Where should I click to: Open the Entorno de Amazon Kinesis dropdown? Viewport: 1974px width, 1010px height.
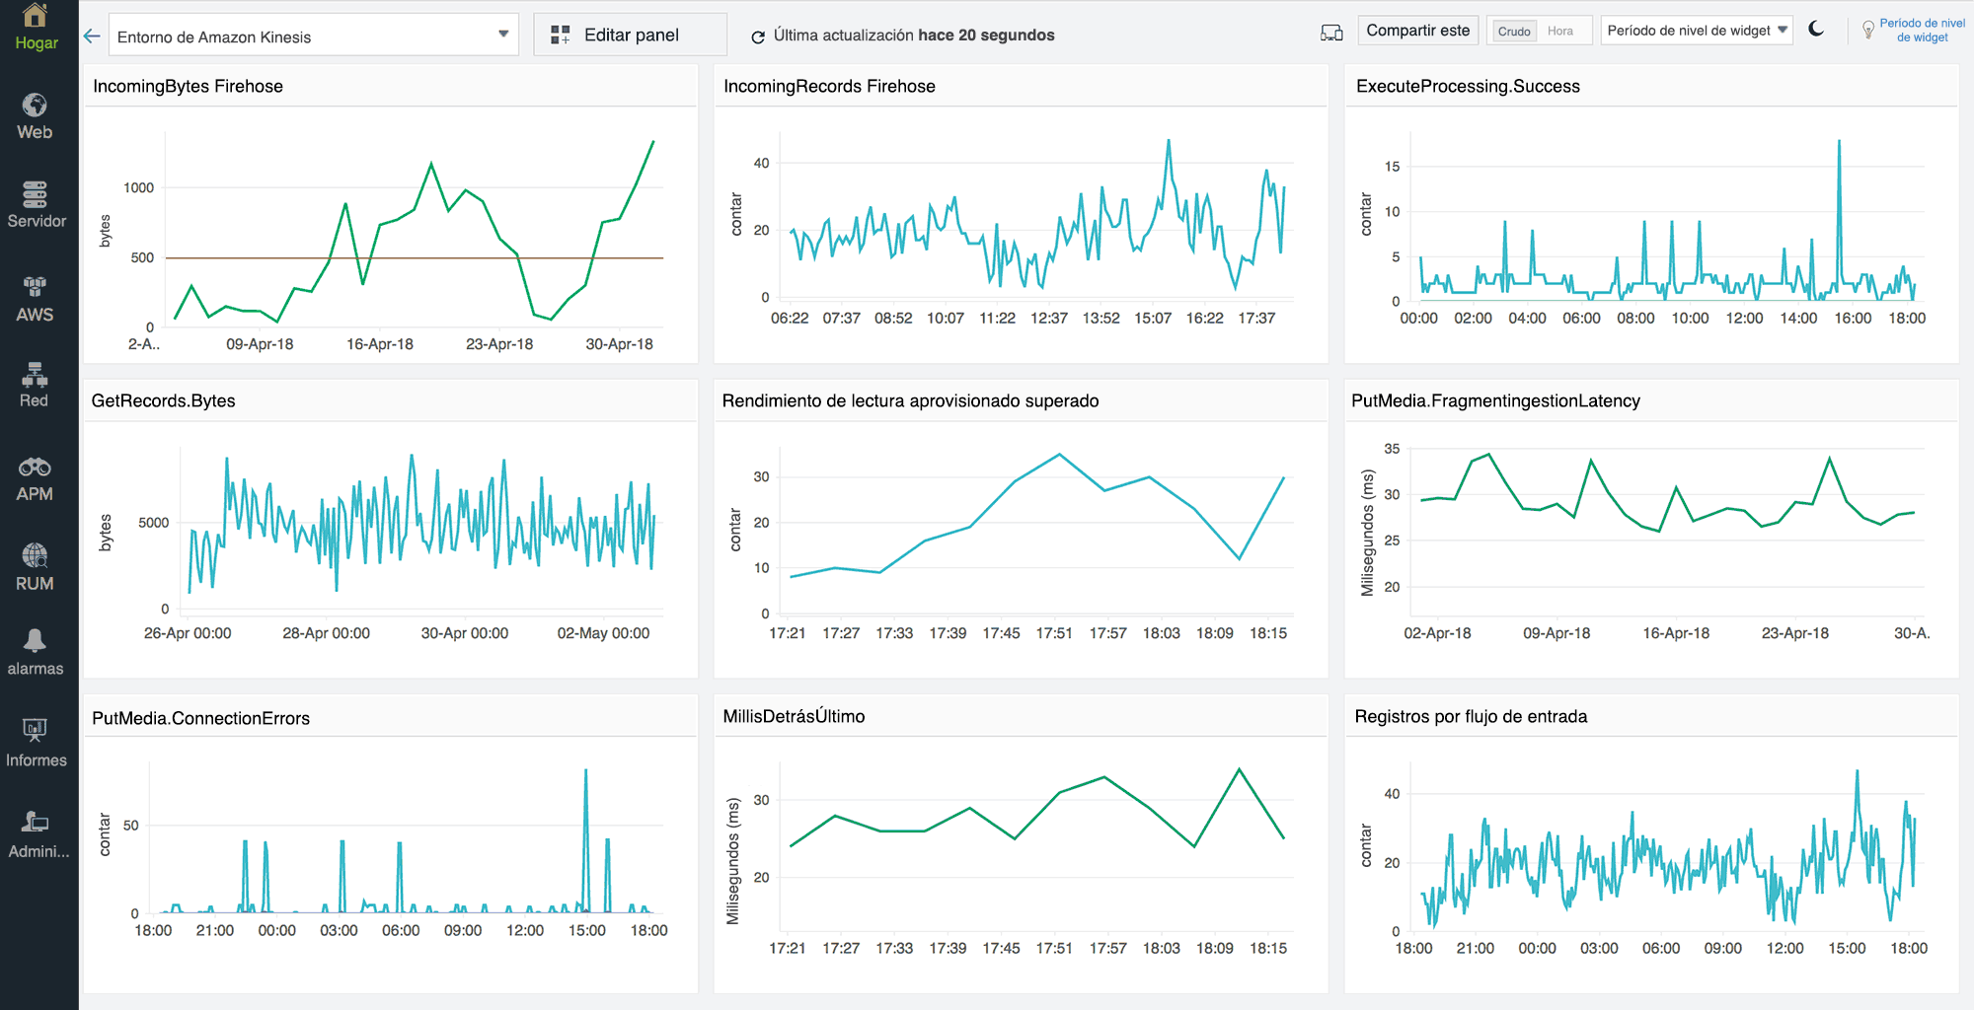pos(312,34)
